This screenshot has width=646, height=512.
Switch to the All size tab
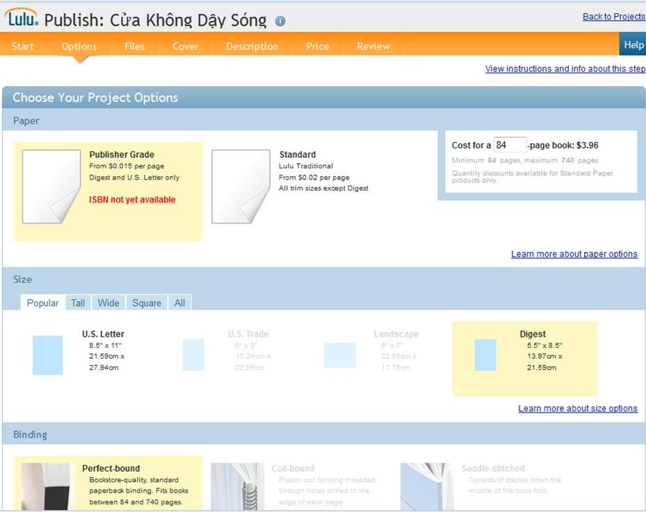click(179, 303)
